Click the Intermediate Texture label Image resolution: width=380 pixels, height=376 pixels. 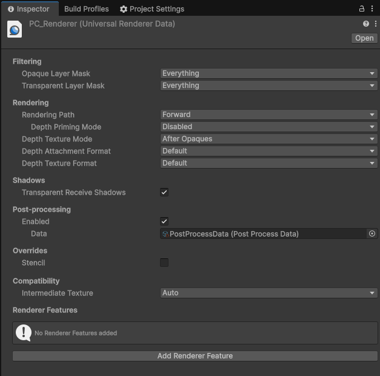(58, 293)
